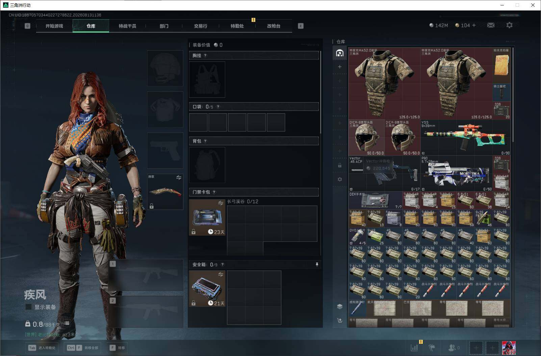Click the Q key icon left of tabs
Screen dimensions: 541x356
27,26
